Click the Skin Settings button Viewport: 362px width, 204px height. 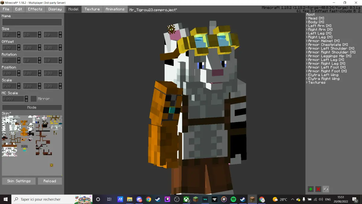point(19,181)
